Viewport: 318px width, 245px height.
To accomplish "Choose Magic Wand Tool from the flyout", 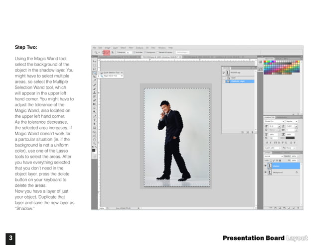I will tap(111, 76).
